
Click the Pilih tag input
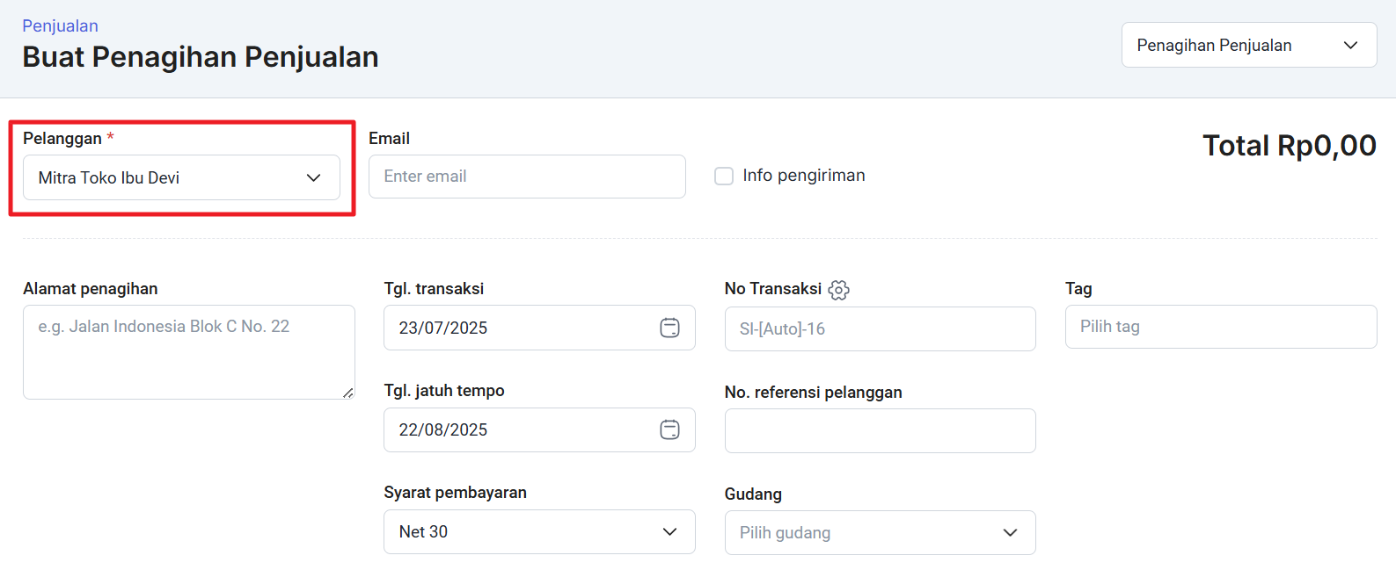point(1220,327)
